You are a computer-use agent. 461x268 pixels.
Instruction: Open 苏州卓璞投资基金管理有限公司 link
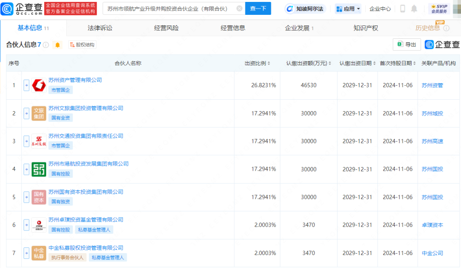(x=85, y=220)
